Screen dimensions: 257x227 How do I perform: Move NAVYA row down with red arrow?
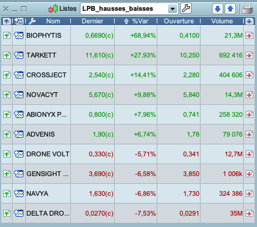pos(249,193)
